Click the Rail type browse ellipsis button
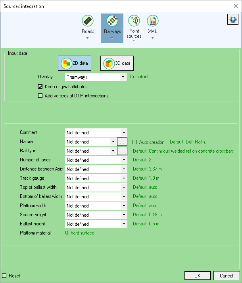The width and height of the screenshot is (242, 283). (x=122, y=151)
